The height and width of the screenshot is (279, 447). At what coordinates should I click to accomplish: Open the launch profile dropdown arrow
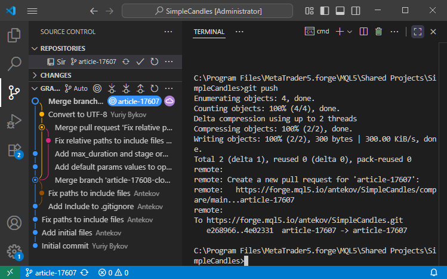[x=350, y=32]
